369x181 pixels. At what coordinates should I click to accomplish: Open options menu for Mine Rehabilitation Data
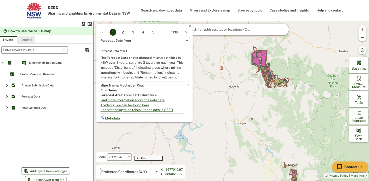(87, 63)
